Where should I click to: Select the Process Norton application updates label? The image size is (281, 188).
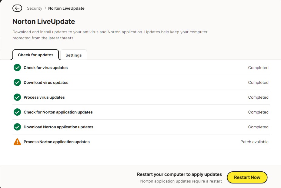(57, 142)
